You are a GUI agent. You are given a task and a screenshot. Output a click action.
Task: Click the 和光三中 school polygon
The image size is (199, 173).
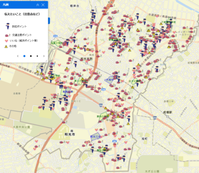pyautogui.click(x=96, y=137)
